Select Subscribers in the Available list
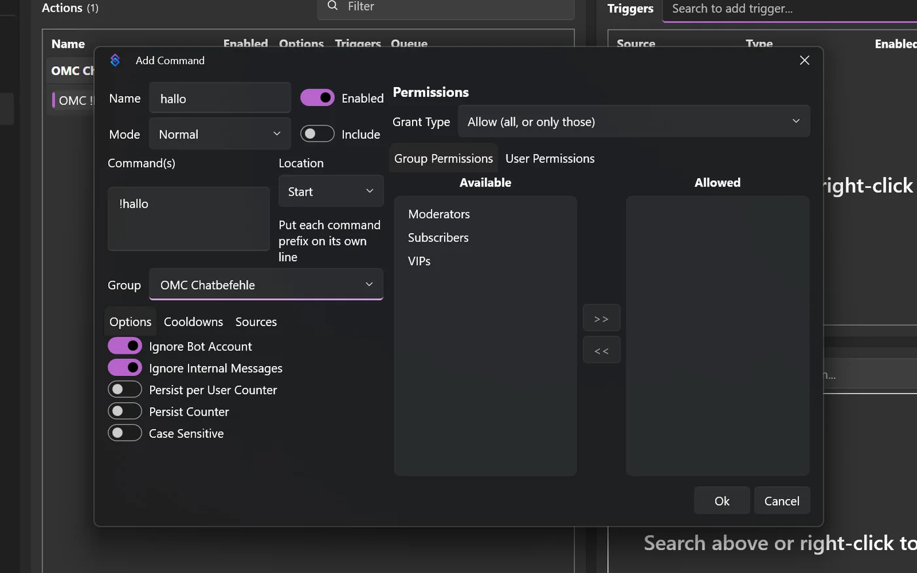 pos(438,238)
